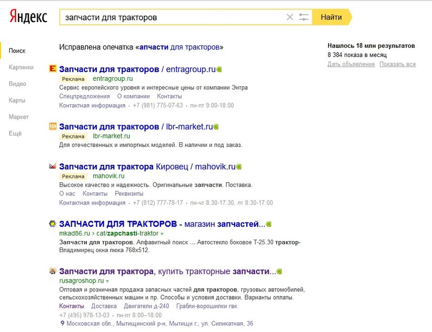This screenshot has height=332, width=432.
Task: Switch to the Картинки tab
Action: (21, 67)
